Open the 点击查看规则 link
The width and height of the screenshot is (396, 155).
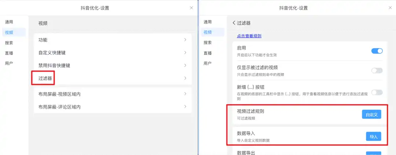coord(249,36)
